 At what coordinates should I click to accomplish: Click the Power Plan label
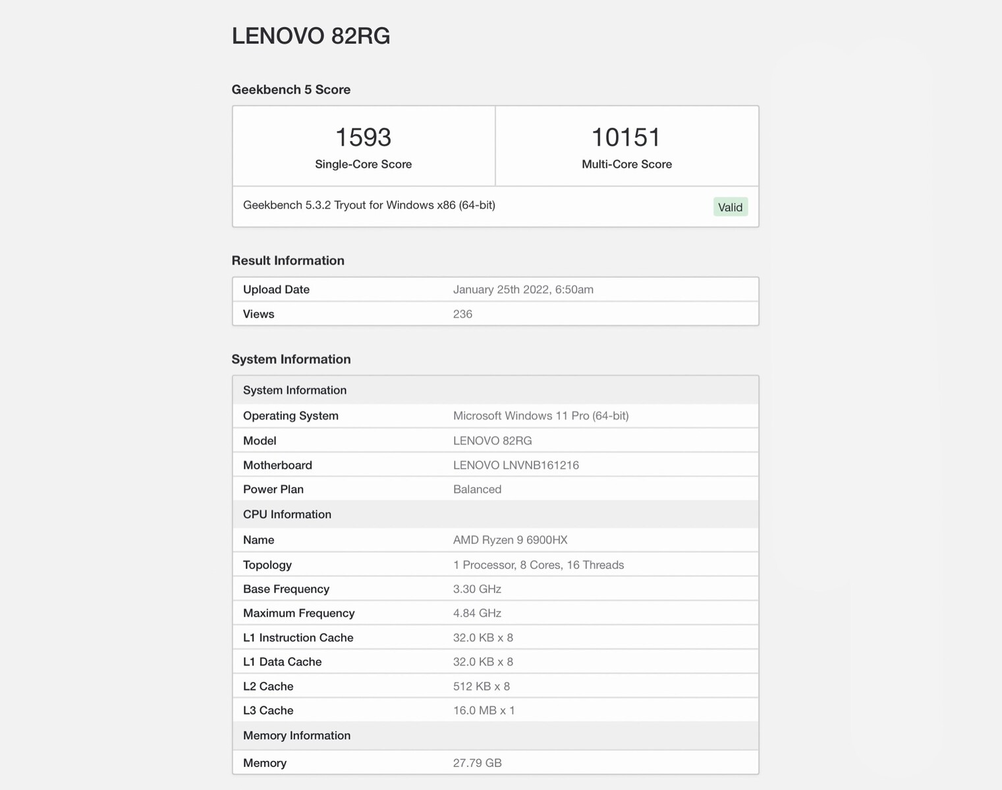(273, 490)
